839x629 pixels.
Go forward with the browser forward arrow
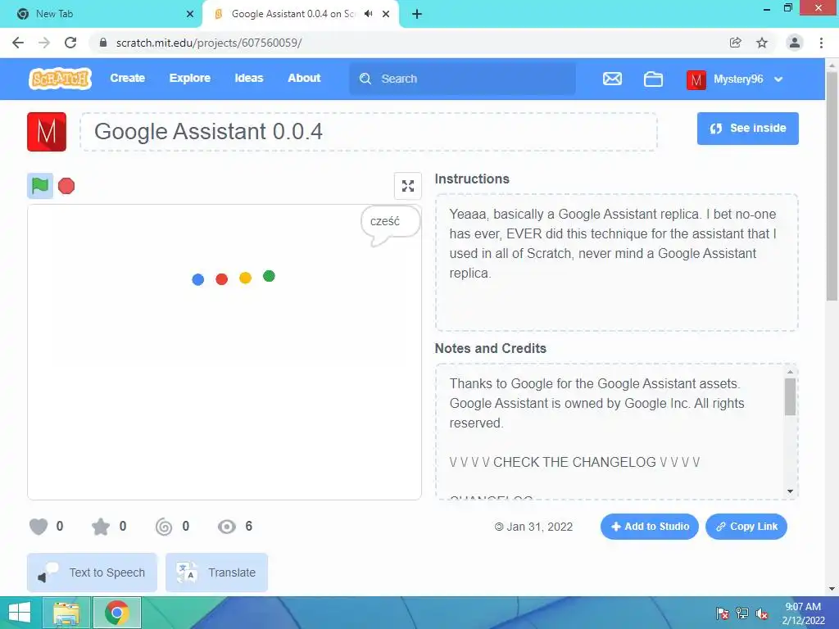pyautogui.click(x=44, y=43)
